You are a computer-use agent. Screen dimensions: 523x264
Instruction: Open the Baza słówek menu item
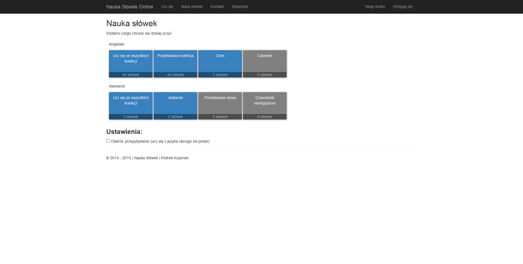click(x=192, y=7)
